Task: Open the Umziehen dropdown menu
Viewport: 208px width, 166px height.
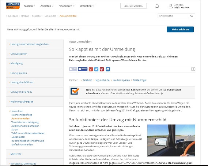Action: [x=87, y=6]
